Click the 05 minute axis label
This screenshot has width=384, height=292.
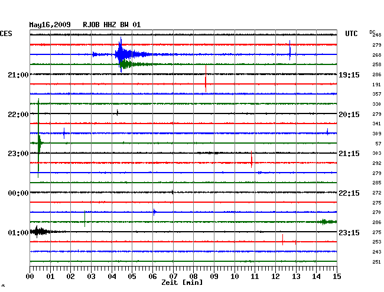point(132,276)
